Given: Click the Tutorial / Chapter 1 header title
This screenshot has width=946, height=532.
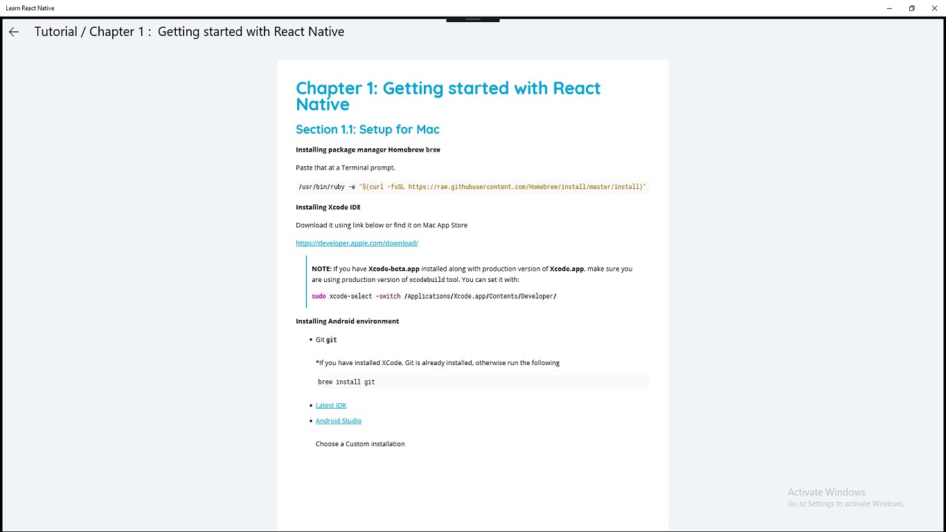Looking at the screenshot, I should [189, 32].
